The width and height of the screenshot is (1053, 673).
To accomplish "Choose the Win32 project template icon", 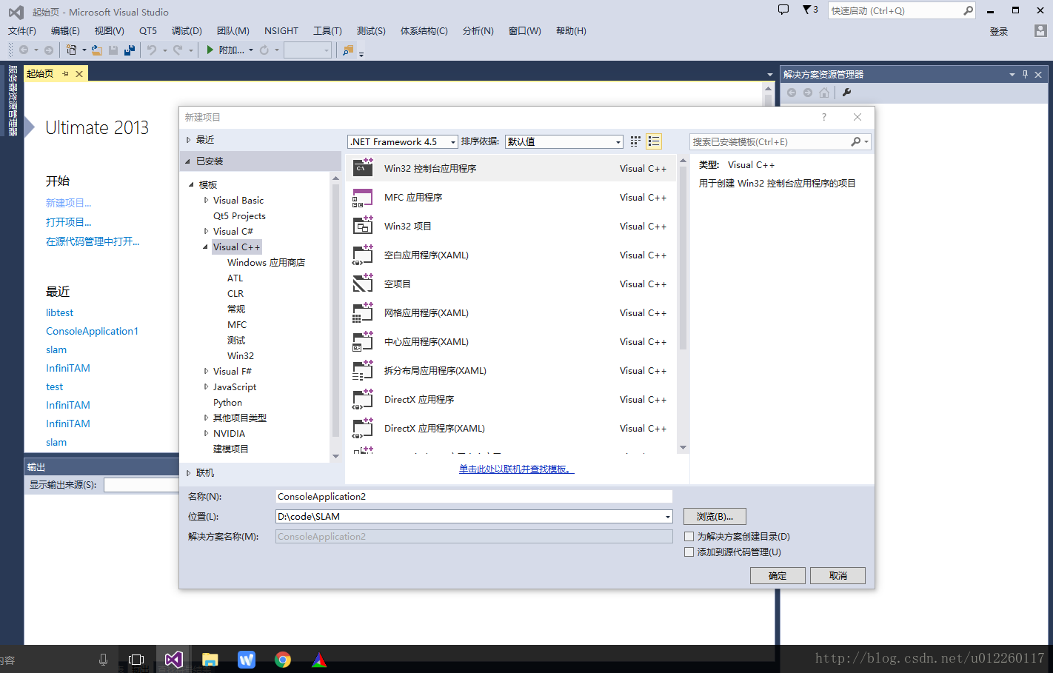I will [x=363, y=226].
